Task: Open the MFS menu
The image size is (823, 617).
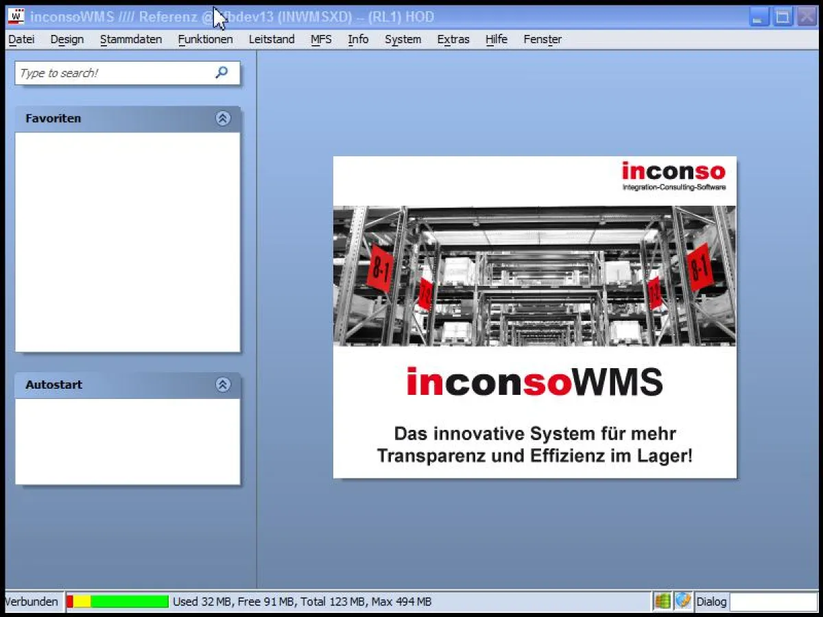Action: tap(321, 39)
